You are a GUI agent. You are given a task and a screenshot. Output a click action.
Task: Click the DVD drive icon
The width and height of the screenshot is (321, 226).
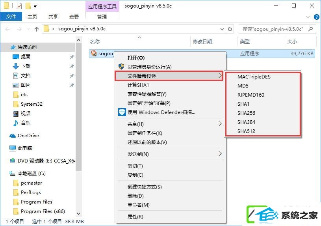[x=13, y=161]
